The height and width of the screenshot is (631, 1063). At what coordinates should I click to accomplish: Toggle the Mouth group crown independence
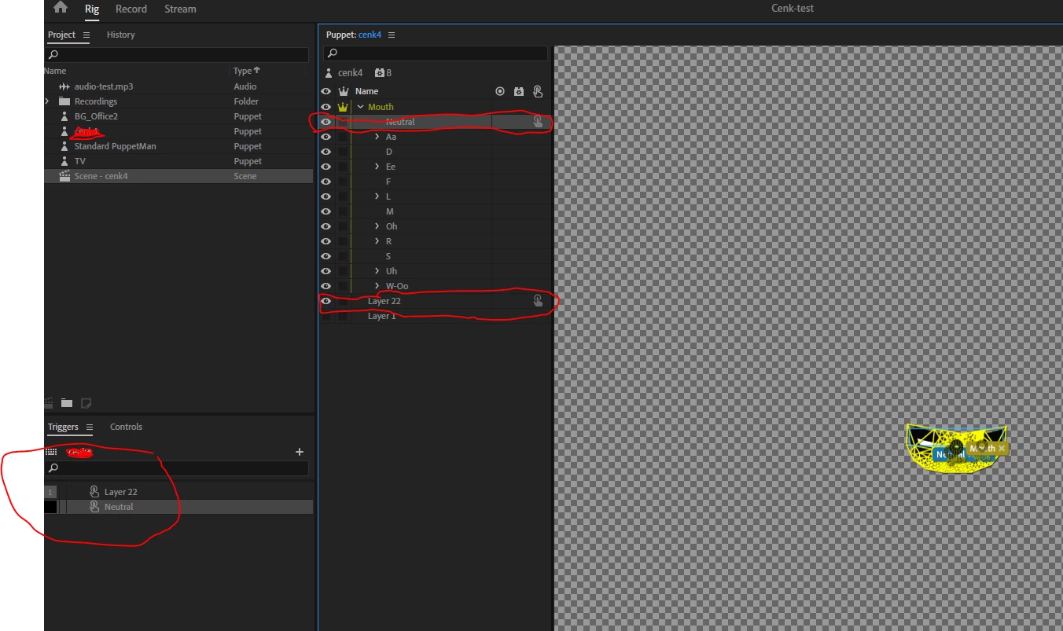tap(343, 107)
